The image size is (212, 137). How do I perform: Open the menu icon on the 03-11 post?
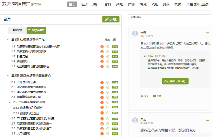point(207,33)
